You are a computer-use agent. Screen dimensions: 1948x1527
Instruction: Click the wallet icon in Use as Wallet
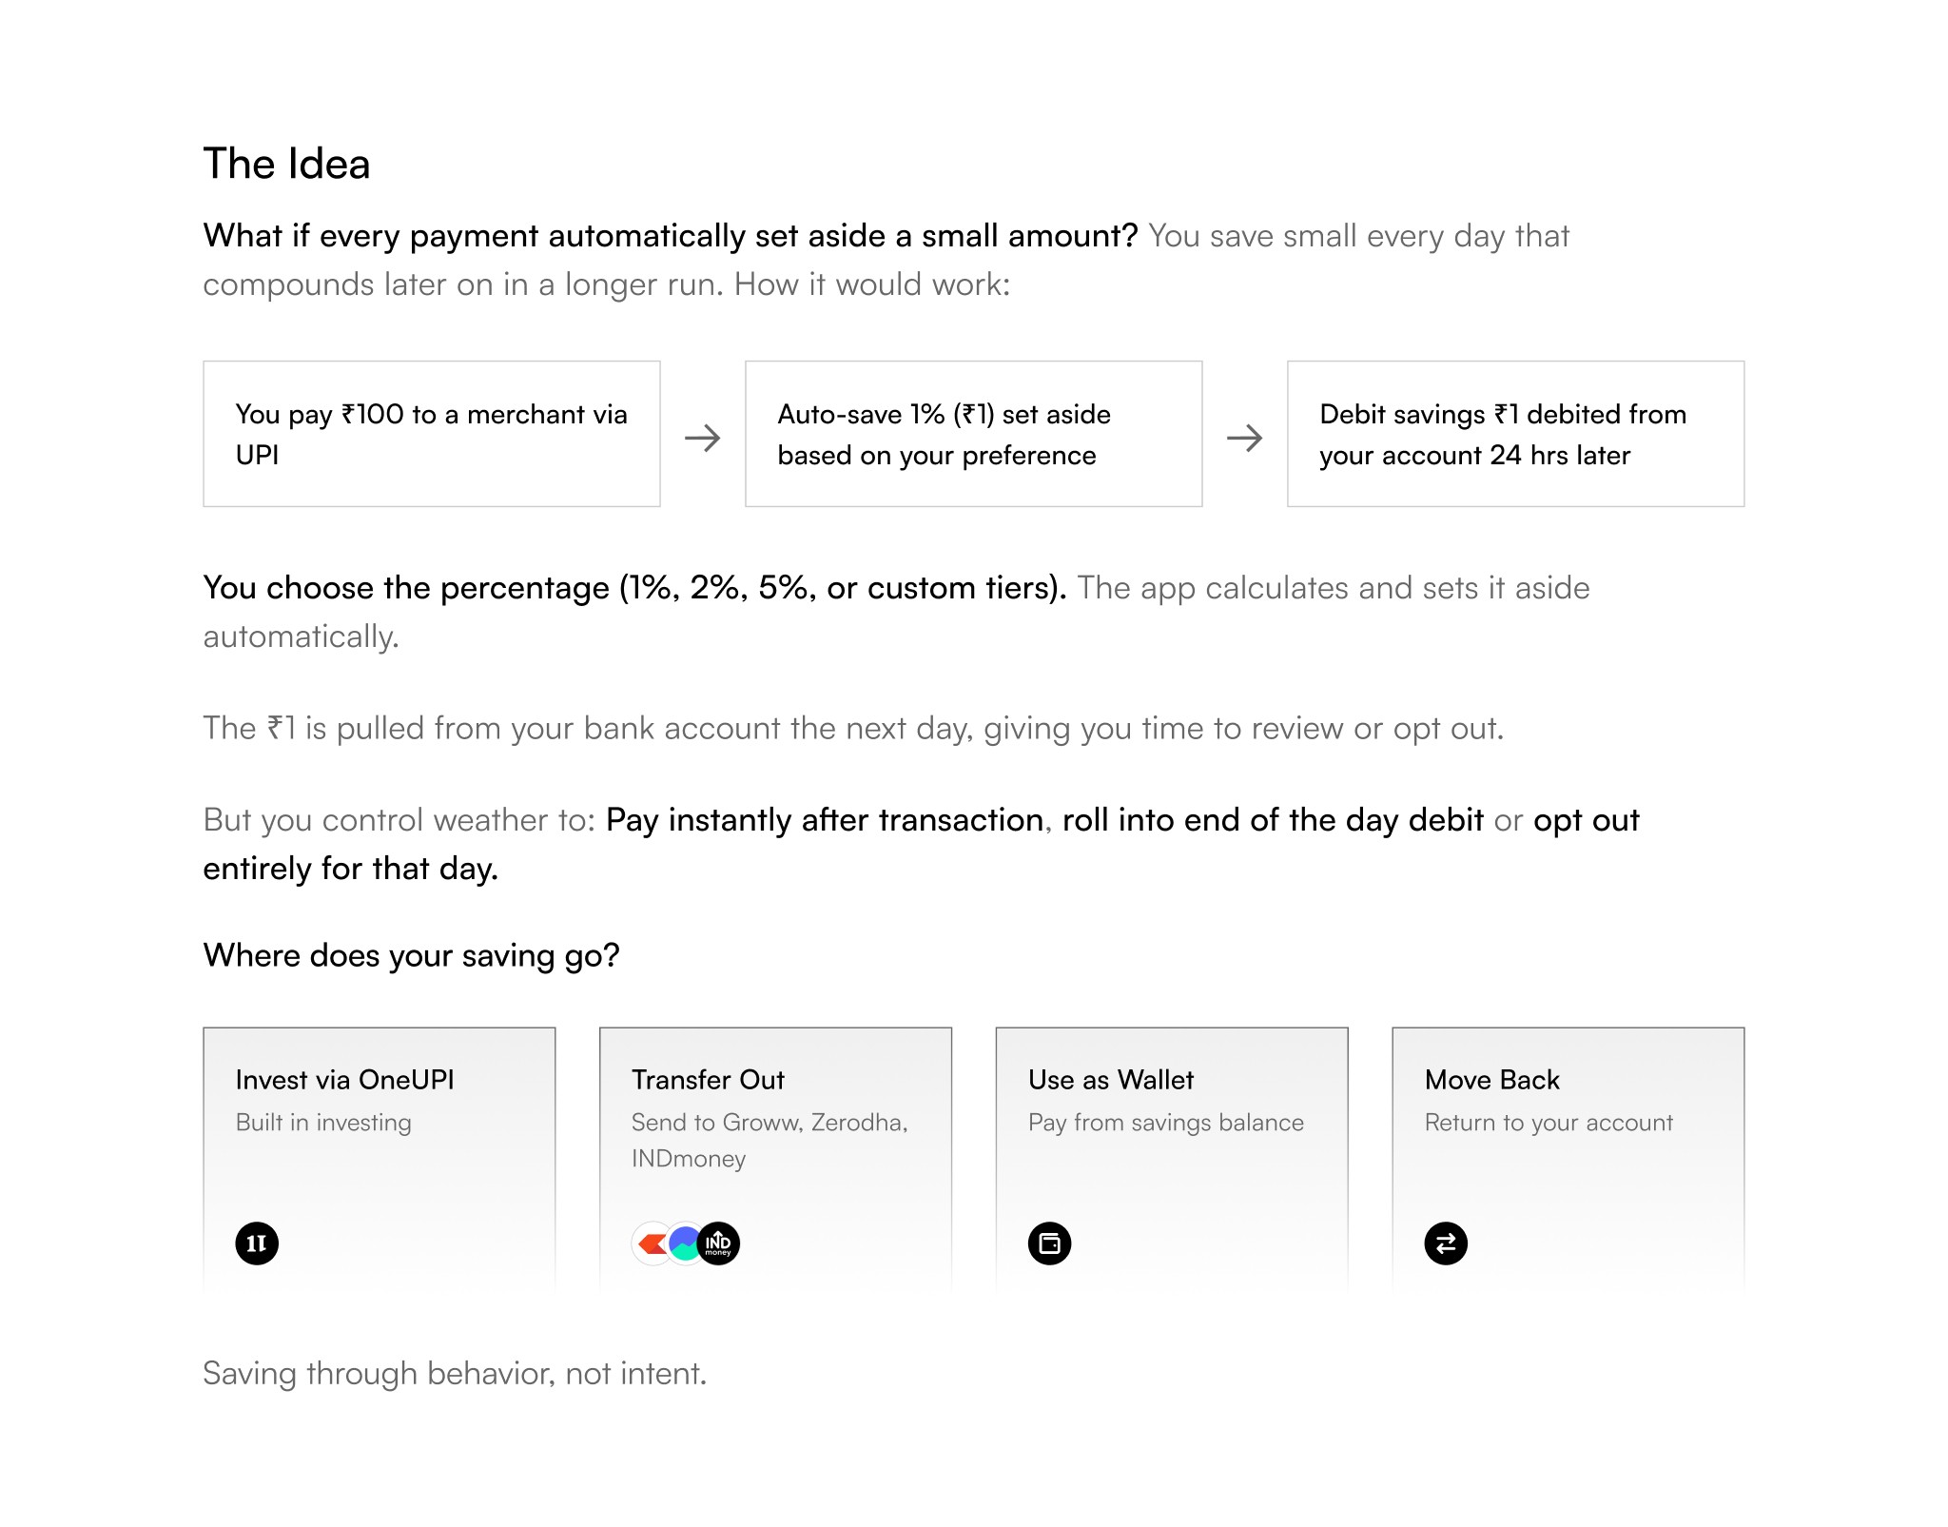[1049, 1243]
